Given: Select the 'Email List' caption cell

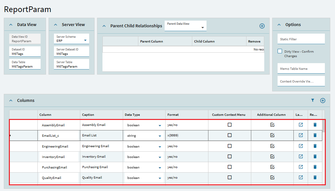Looking at the screenshot, I should click(102, 135).
